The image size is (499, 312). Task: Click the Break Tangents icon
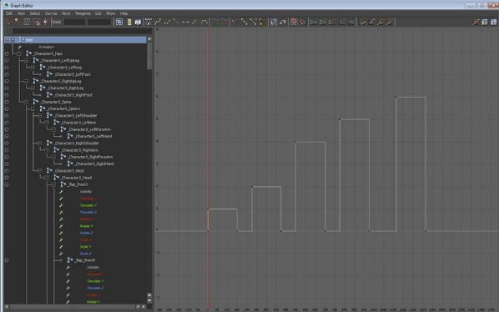tap(234, 22)
